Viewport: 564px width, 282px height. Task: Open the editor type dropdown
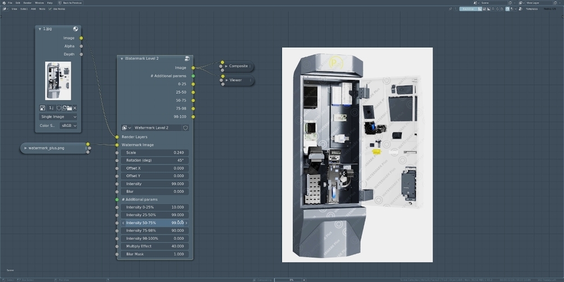[x=6, y=8]
